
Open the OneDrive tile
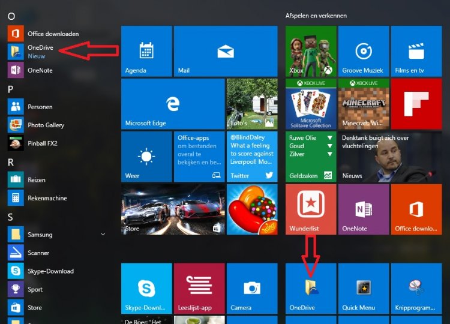coord(310,288)
